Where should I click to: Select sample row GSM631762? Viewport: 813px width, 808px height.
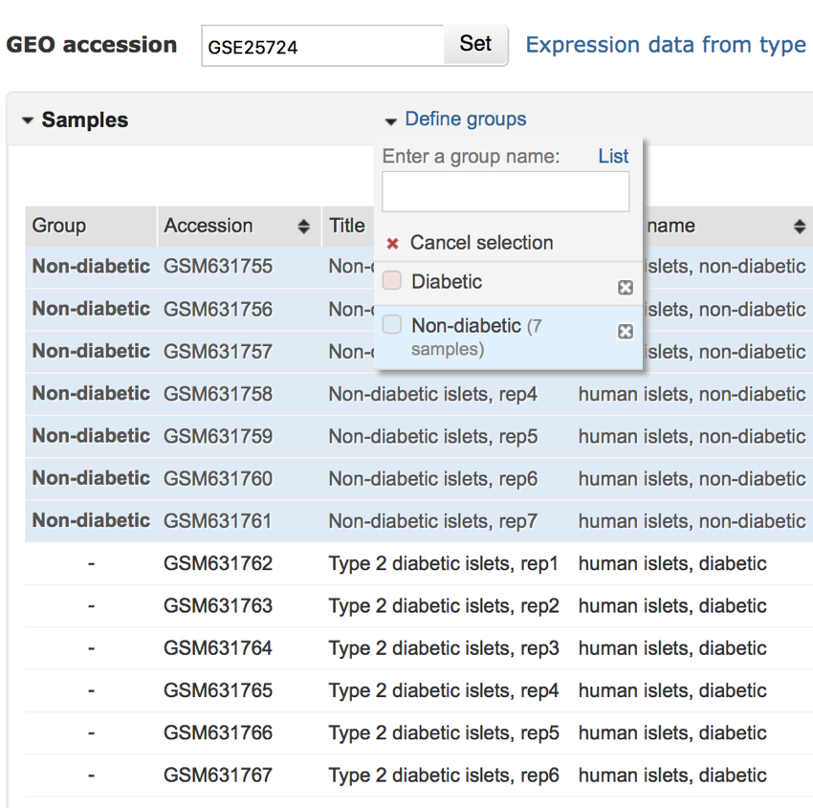tap(218, 564)
